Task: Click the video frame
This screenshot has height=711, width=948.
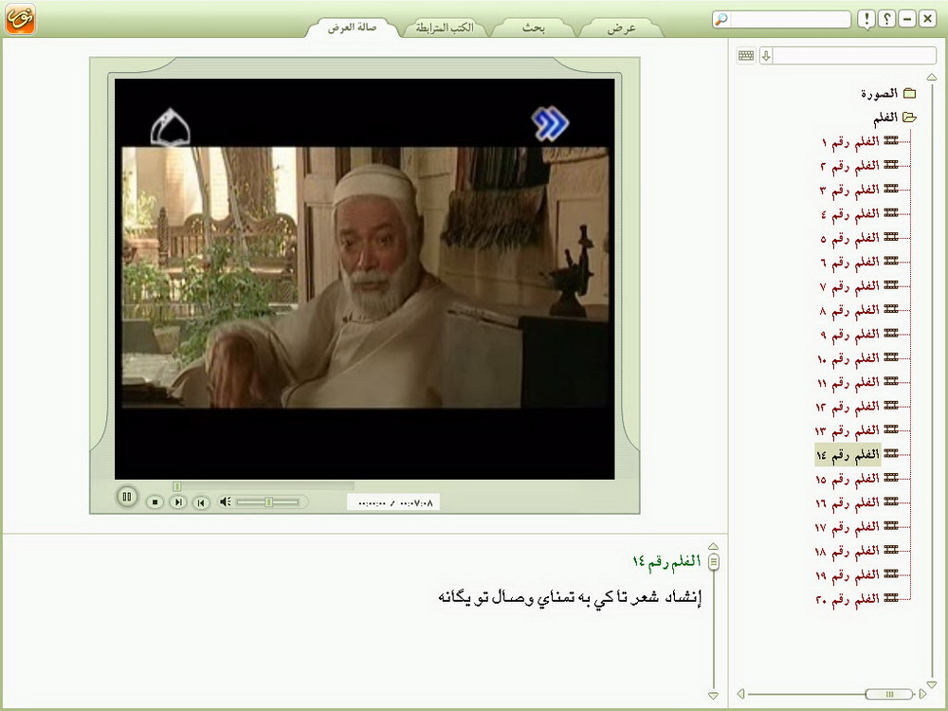Action: click(365, 279)
